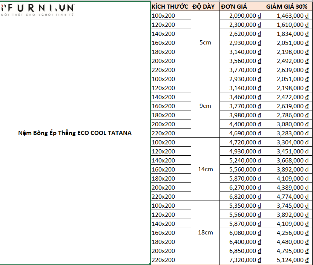
Task: Click the price cell 7,320,000 đ
Action: [x=242, y=260]
